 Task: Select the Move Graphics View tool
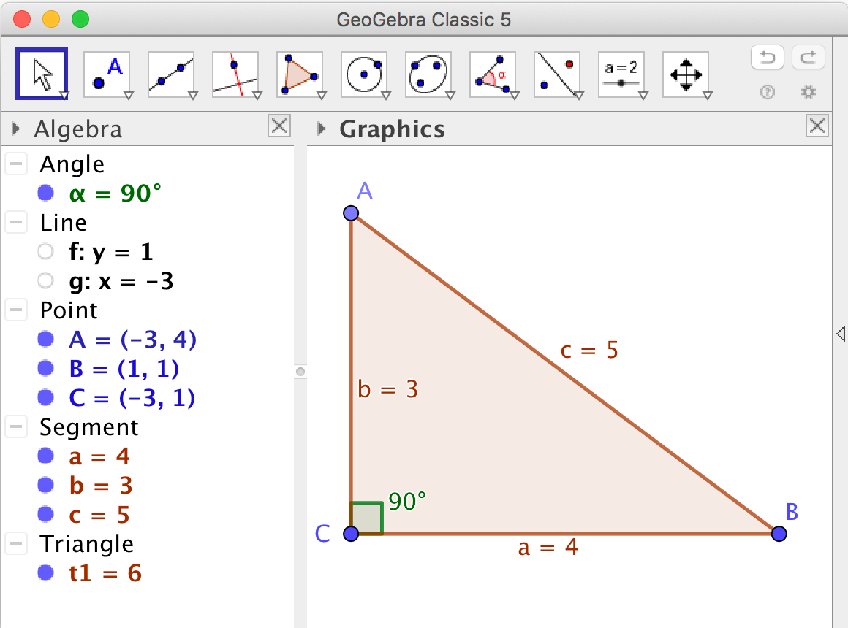686,74
